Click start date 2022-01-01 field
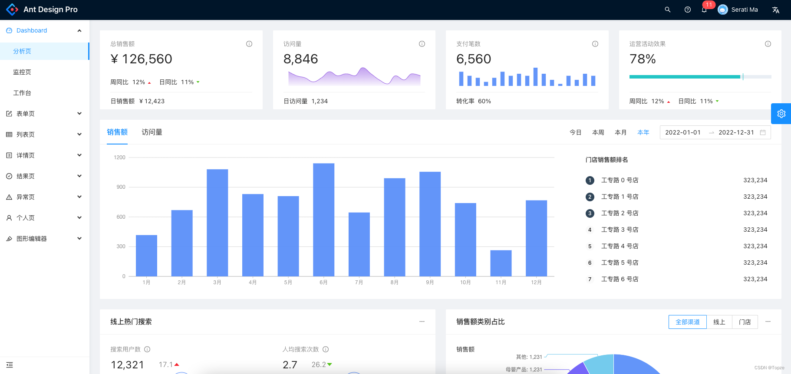 point(683,132)
